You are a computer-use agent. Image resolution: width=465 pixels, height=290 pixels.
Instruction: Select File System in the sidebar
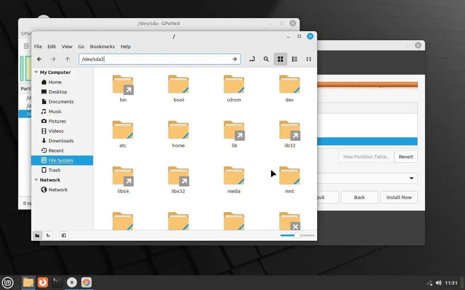(x=62, y=160)
